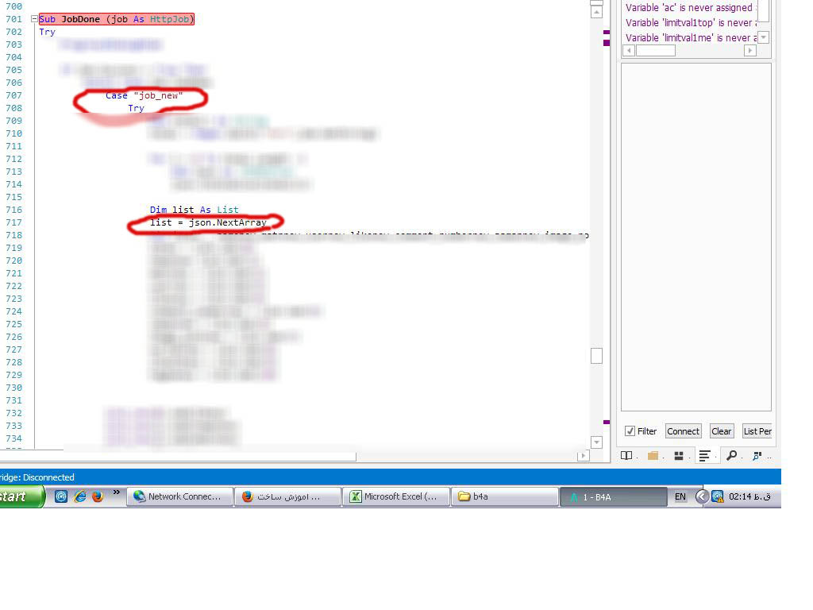Open the Find All References icon tab
This screenshot has width=813, height=610.
(757, 456)
